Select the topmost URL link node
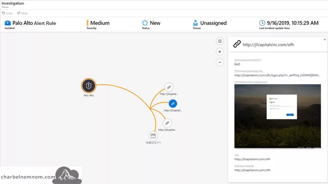This screenshot has width=328, height=184. [169, 87]
